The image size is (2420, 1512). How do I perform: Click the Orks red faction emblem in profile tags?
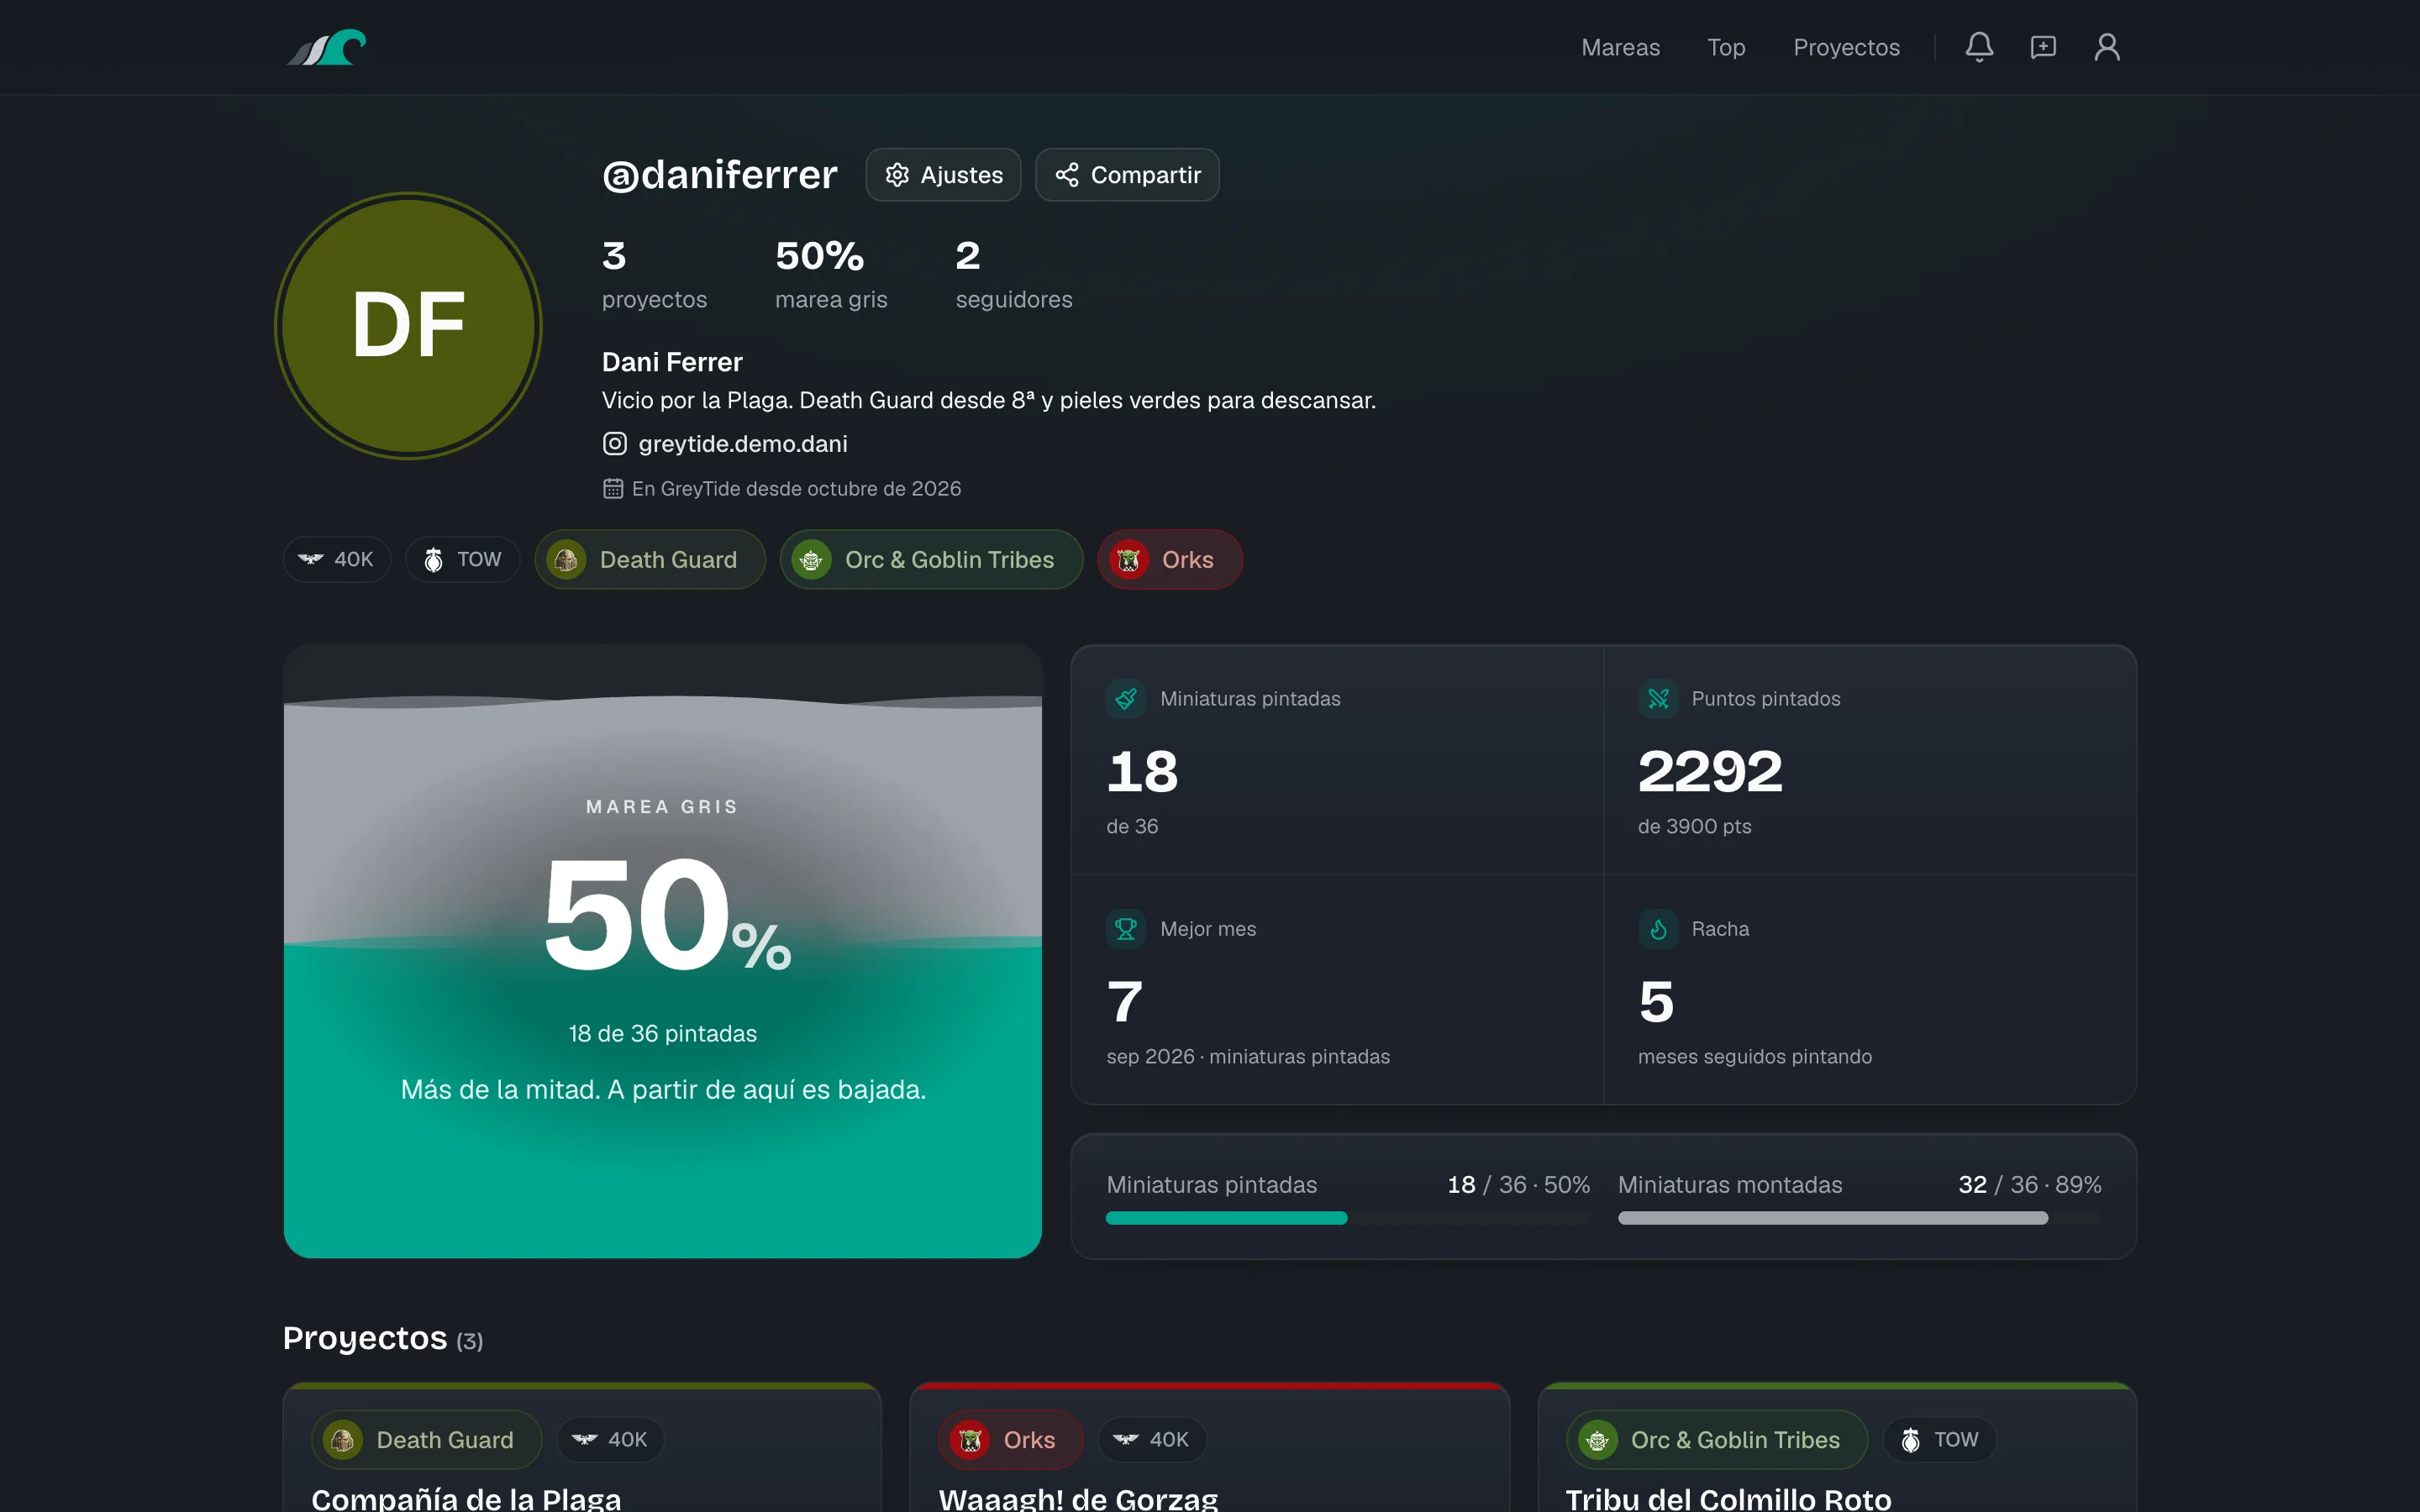1129,559
